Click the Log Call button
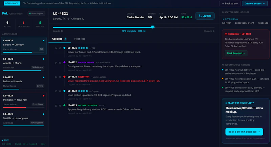The width and height of the screenshot is (271, 147). pyautogui.click(x=205, y=16)
